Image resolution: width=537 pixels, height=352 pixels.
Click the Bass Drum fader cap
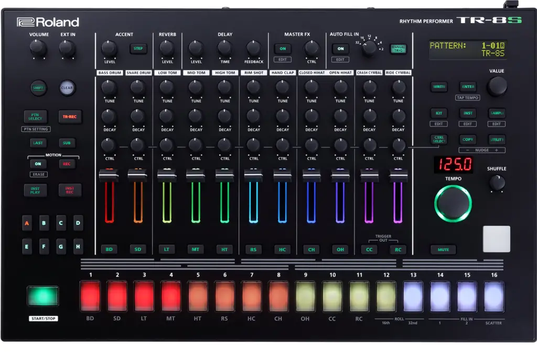(109, 175)
